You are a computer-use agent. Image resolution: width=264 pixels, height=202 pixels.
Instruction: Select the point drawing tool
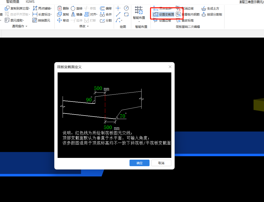click(118, 8)
